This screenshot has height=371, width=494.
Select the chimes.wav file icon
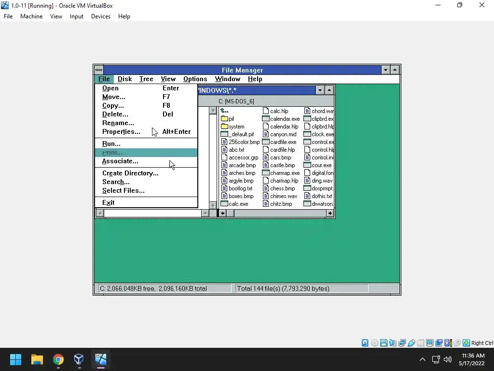click(x=266, y=196)
